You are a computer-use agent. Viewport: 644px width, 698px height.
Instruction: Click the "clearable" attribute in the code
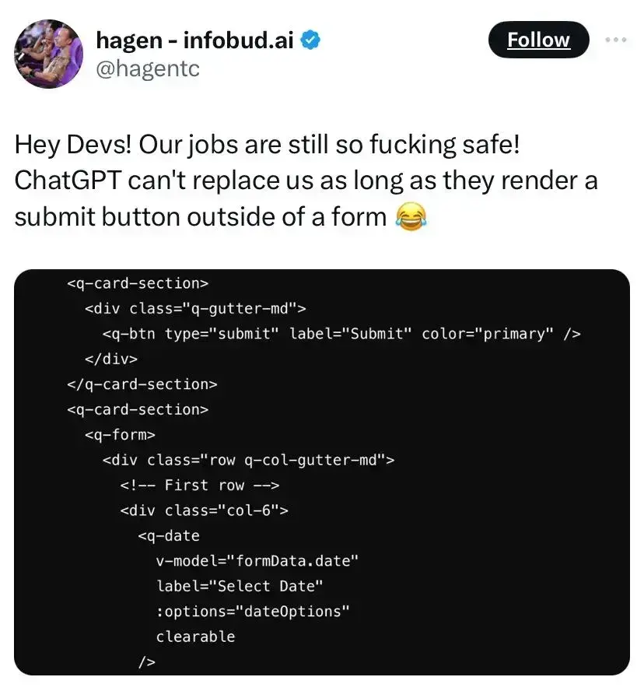click(x=195, y=637)
